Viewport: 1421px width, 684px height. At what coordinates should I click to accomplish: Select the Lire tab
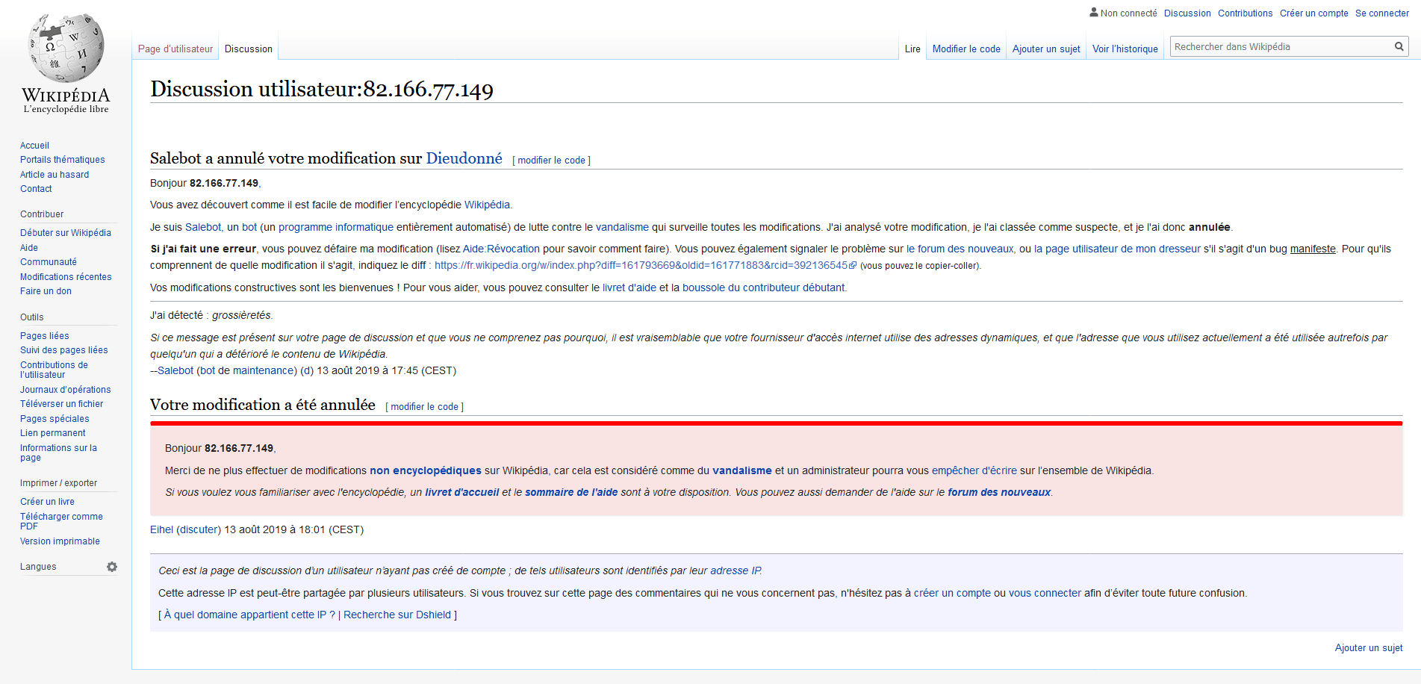tap(912, 49)
